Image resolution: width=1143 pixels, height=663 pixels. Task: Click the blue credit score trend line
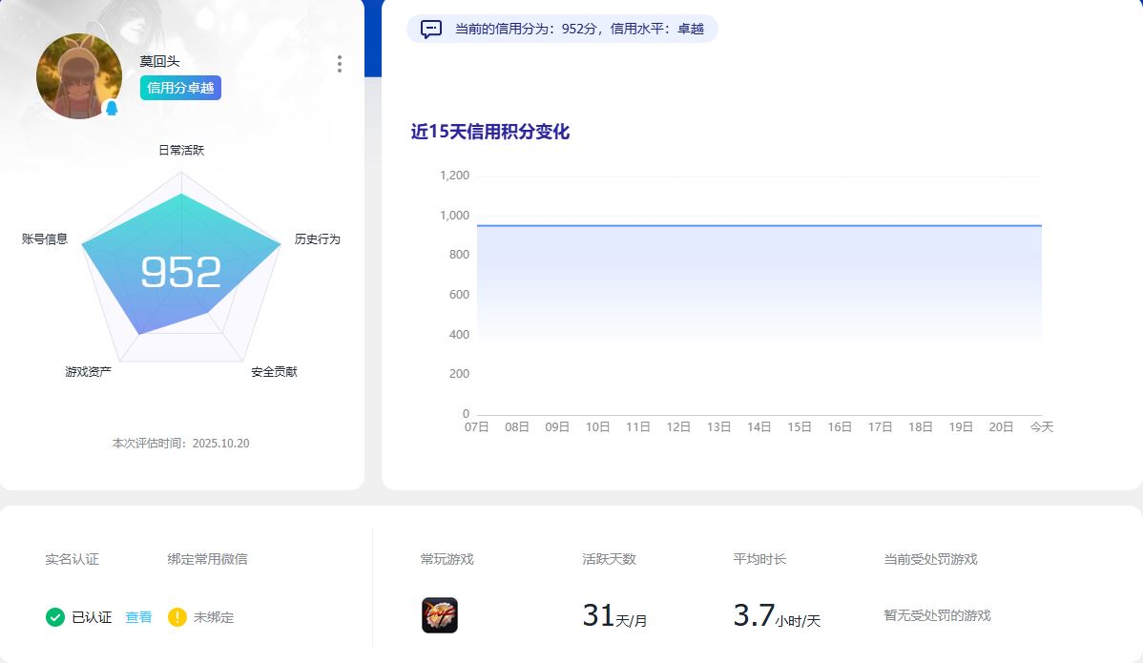[759, 225]
